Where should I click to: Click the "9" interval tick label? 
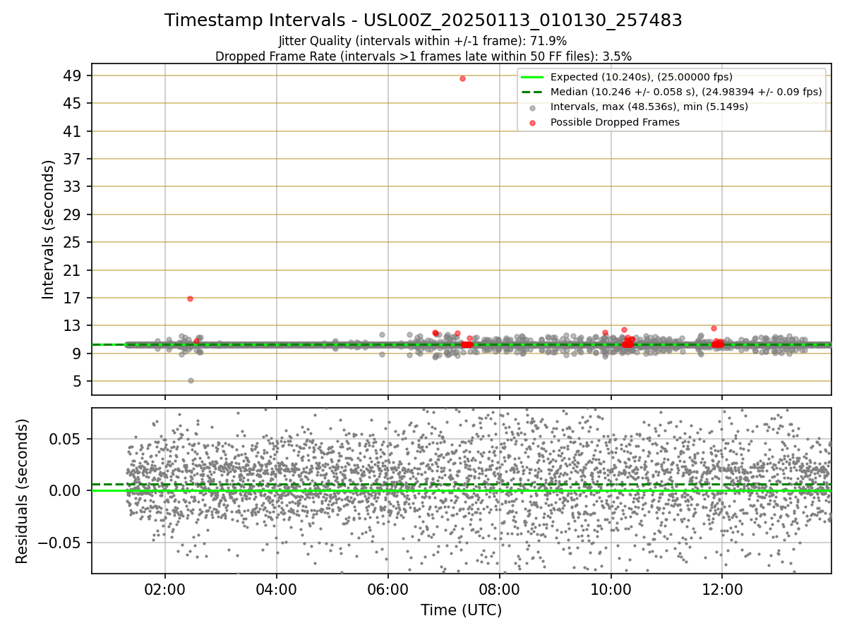click(78, 353)
